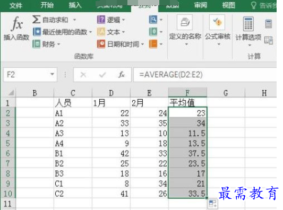Click cell containing A3
283x210 pixels.
[73, 133]
